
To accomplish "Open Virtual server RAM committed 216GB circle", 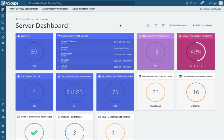I will (75, 92).
